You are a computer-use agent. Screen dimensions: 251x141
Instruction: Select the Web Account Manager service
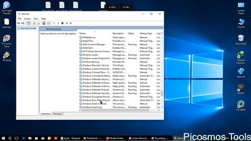120,44
